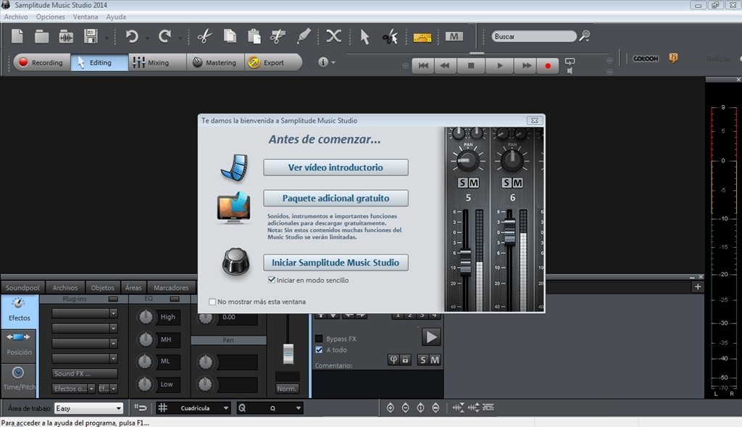742x427 pixels.
Task: Open the info icon dropdown arrow
Action: click(x=333, y=62)
